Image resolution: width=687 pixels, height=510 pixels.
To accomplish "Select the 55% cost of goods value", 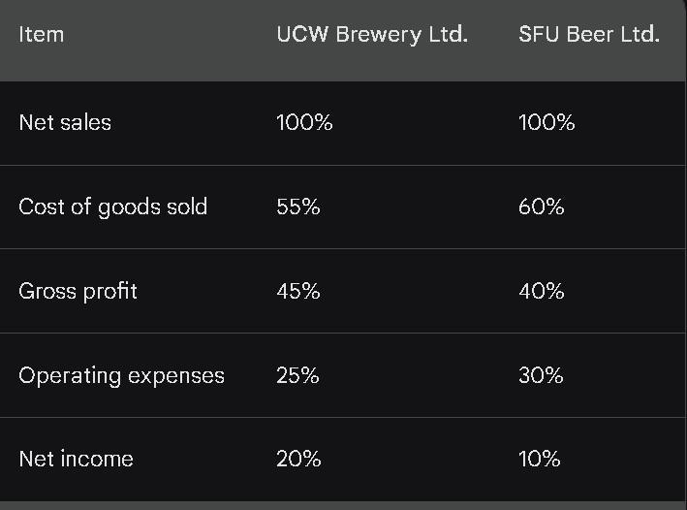I will pos(297,207).
